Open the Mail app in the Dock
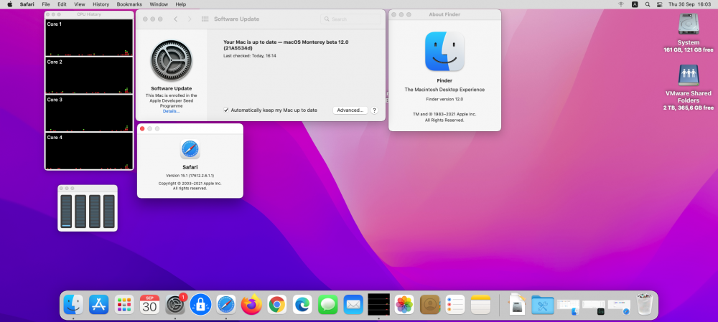 (x=353, y=304)
